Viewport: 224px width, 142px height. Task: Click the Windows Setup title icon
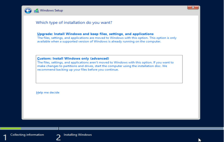pyautogui.click(x=36, y=11)
